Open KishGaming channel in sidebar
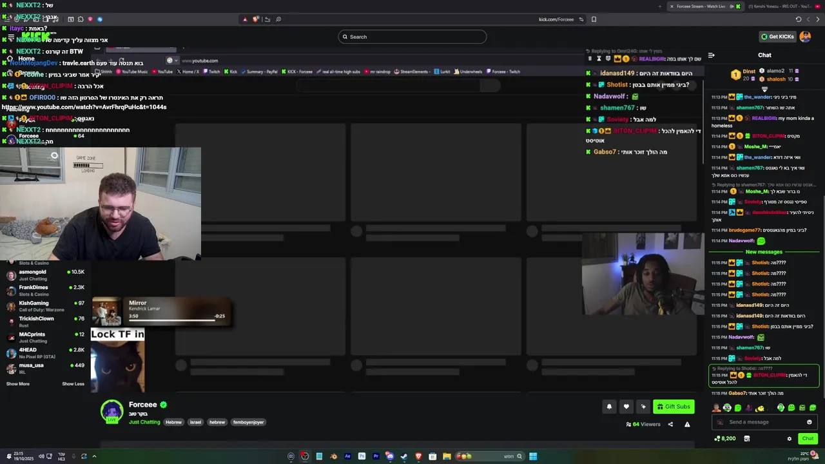825x464 pixels. click(45, 305)
